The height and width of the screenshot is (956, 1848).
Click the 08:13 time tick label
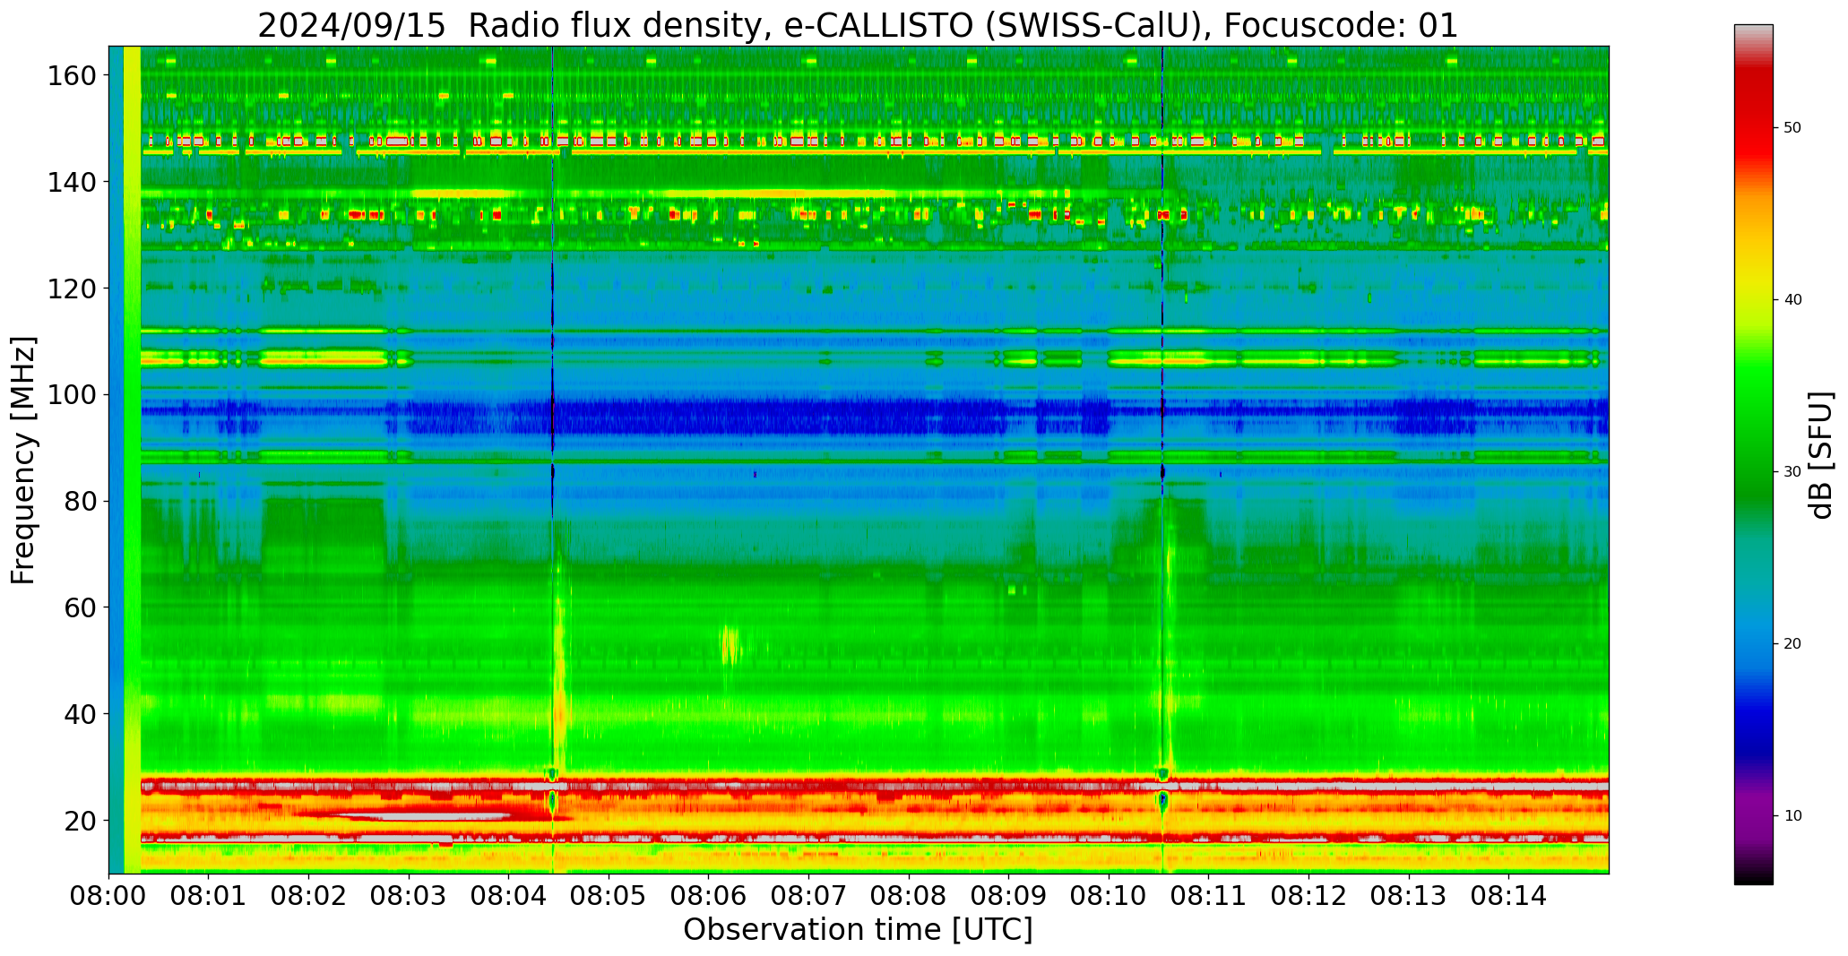tap(1408, 895)
